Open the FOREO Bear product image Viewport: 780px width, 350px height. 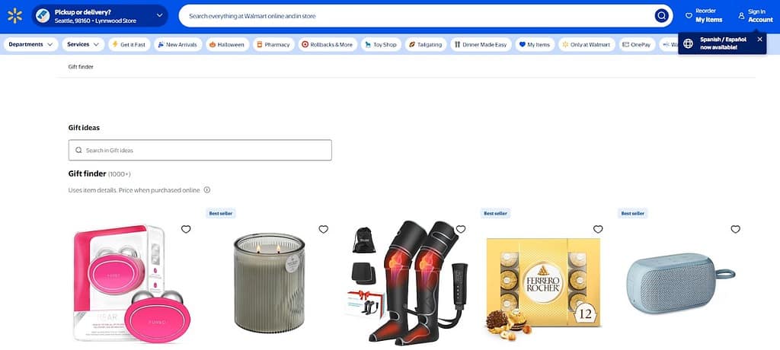click(132, 283)
